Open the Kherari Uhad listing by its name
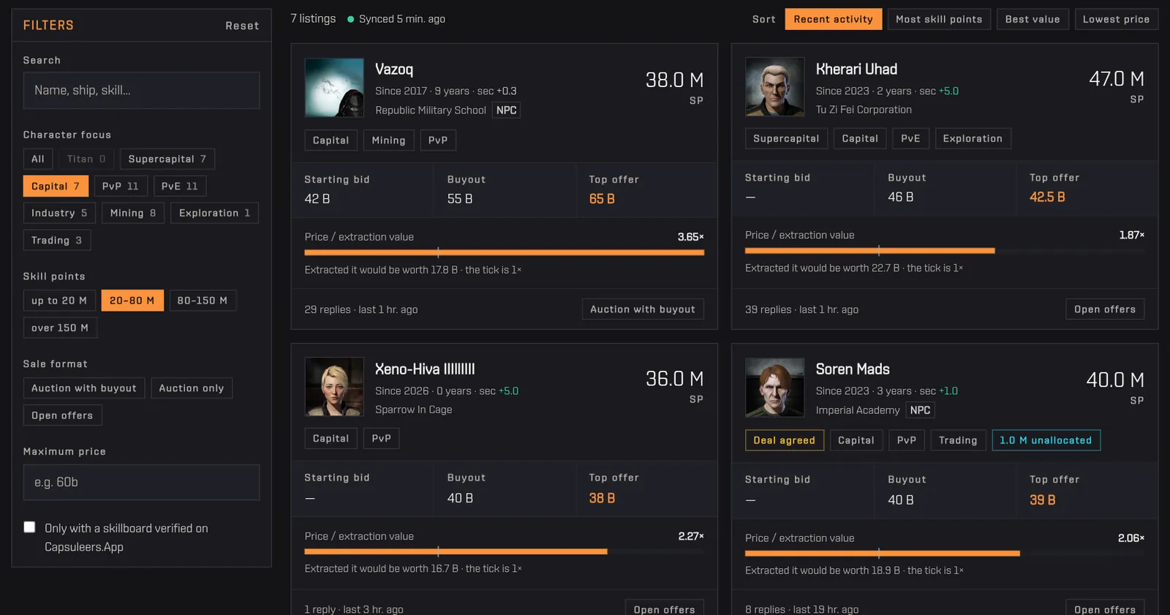 (x=856, y=69)
